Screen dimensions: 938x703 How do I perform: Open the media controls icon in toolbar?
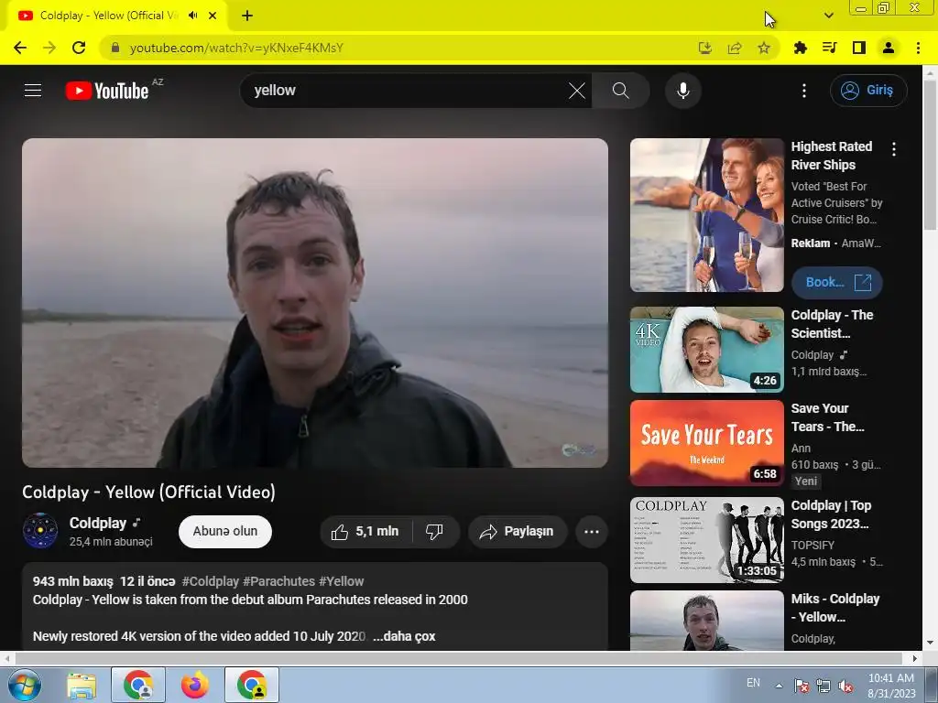830,48
